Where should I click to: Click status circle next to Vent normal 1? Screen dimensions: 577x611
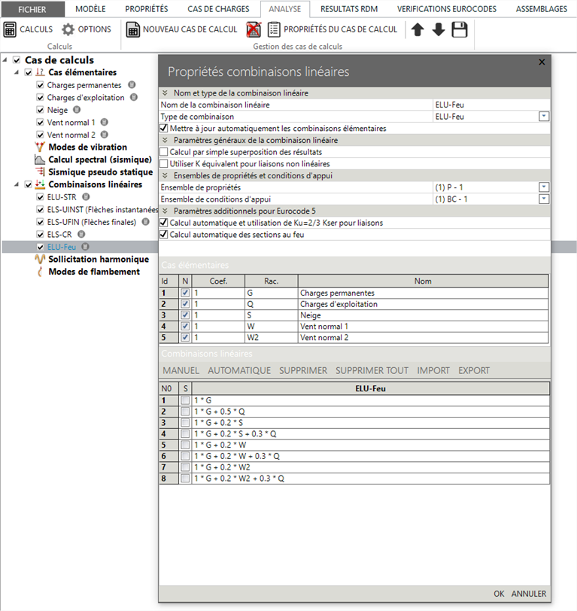point(104,123)
